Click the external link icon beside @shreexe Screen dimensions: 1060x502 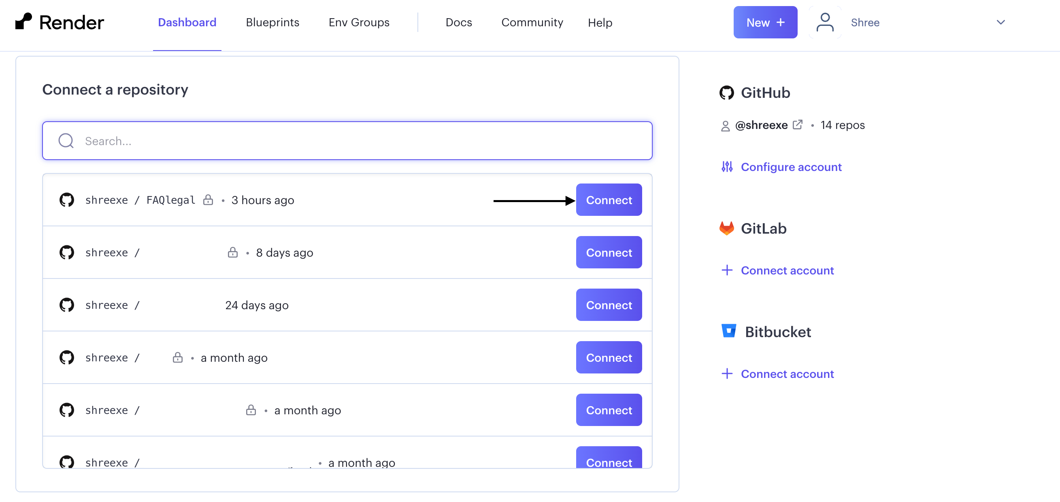click(x=798, y=124)
